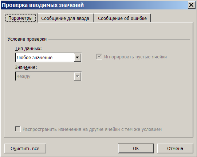The image size is (197, 157).
Task: Click the dialog title bar text
Action: pos(43,5)
